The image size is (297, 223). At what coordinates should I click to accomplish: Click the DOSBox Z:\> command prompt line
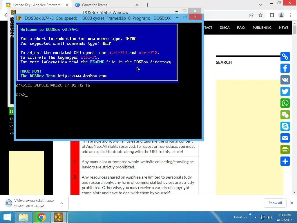22,94
